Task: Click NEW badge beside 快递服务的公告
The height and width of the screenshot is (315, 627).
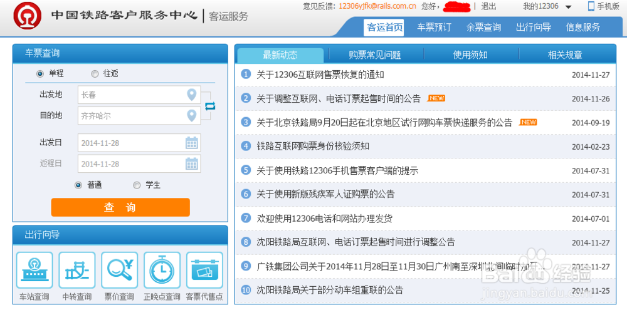Action: [x=528, y=122]
